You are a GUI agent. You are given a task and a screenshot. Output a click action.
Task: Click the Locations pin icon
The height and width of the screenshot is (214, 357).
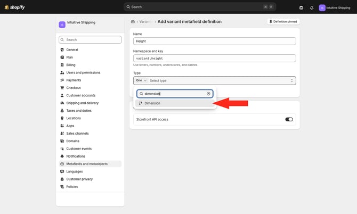[x=62, y=118]
